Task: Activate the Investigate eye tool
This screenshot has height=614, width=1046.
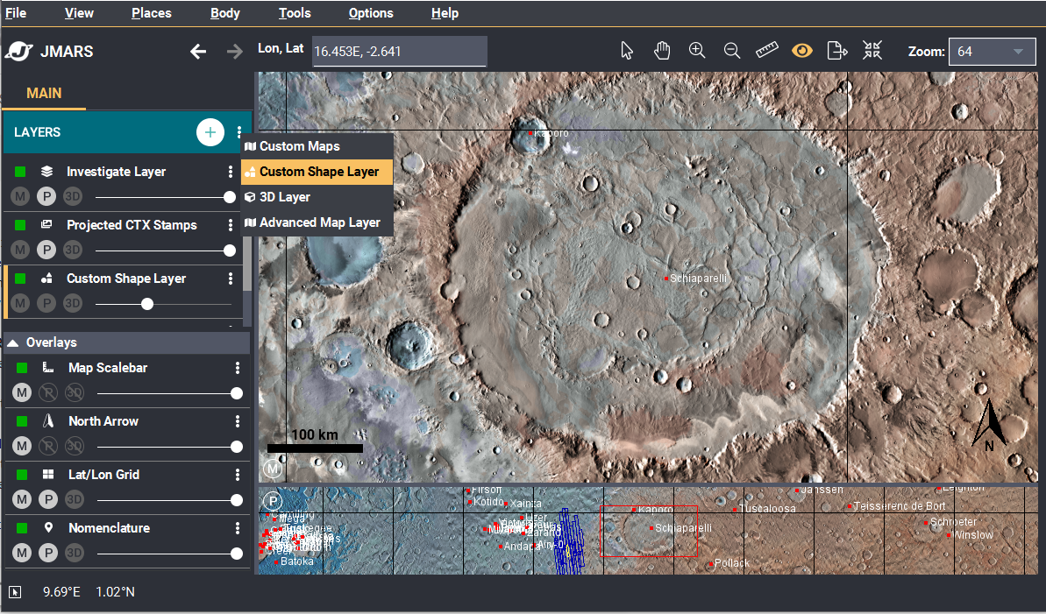Action: pos(802,51)
